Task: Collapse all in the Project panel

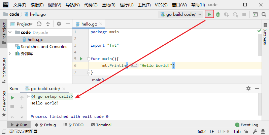Action: coord(48,24)
